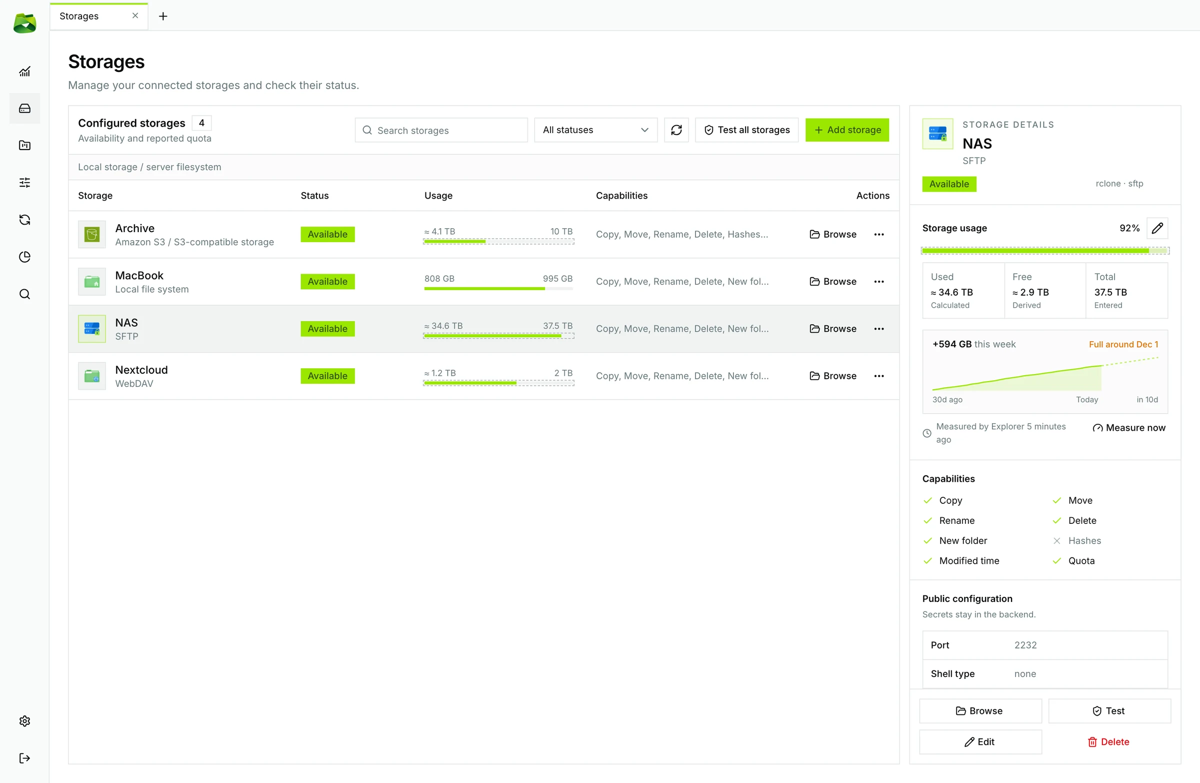Click the Nextcloud WebDAV storage icon
Viewport: 1200px width, 783px height.
click(92, 376)
